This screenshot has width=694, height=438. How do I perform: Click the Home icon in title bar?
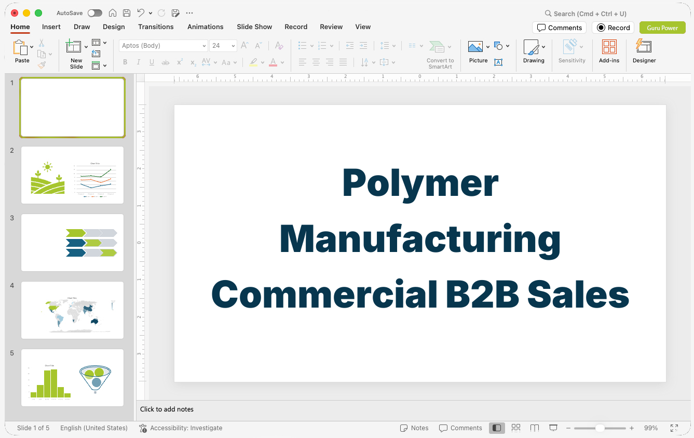pos(112,13)
